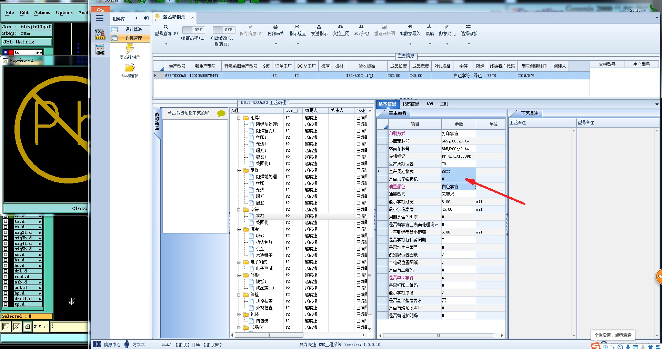The image size is (662, 349).
Task: Check the rout.d layer checkbox
Action: (6, 277)
